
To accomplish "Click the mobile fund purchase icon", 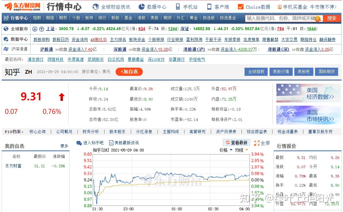I will (x=280, y=7).
